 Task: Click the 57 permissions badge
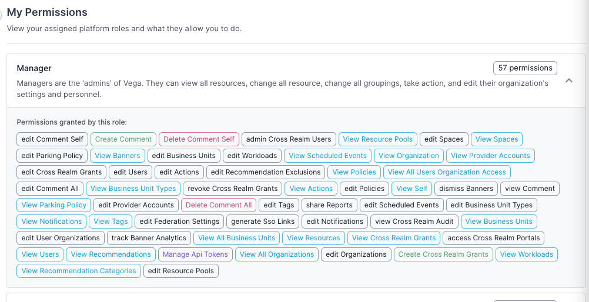click(525, 68)
